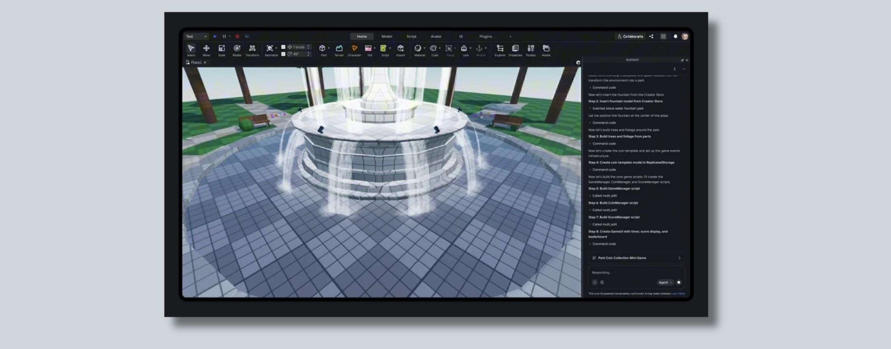Click the plus attachment icon in Assistant

[594, 282]
